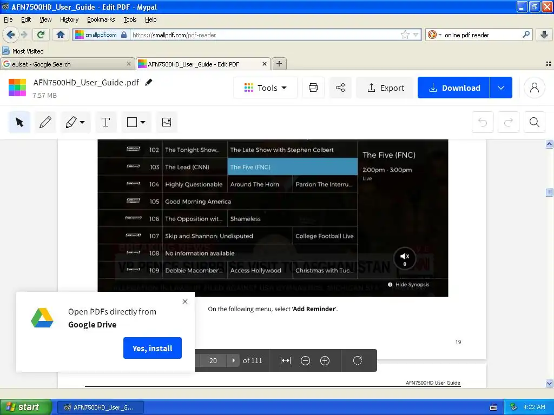Open Most Visited bookmarks
The width and height of the screenshot is (554, 415).
23,51
